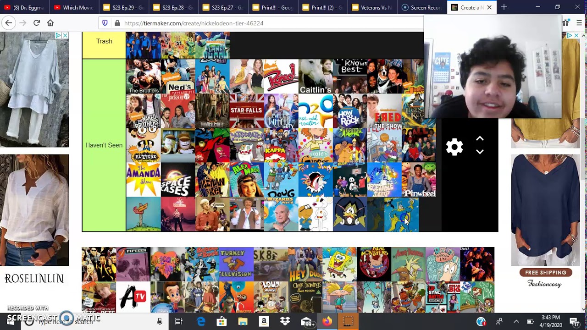This screenshot has width=587, height=330.
Task: Click the Romeo! thumbnail
Action: tap(281, 77)
